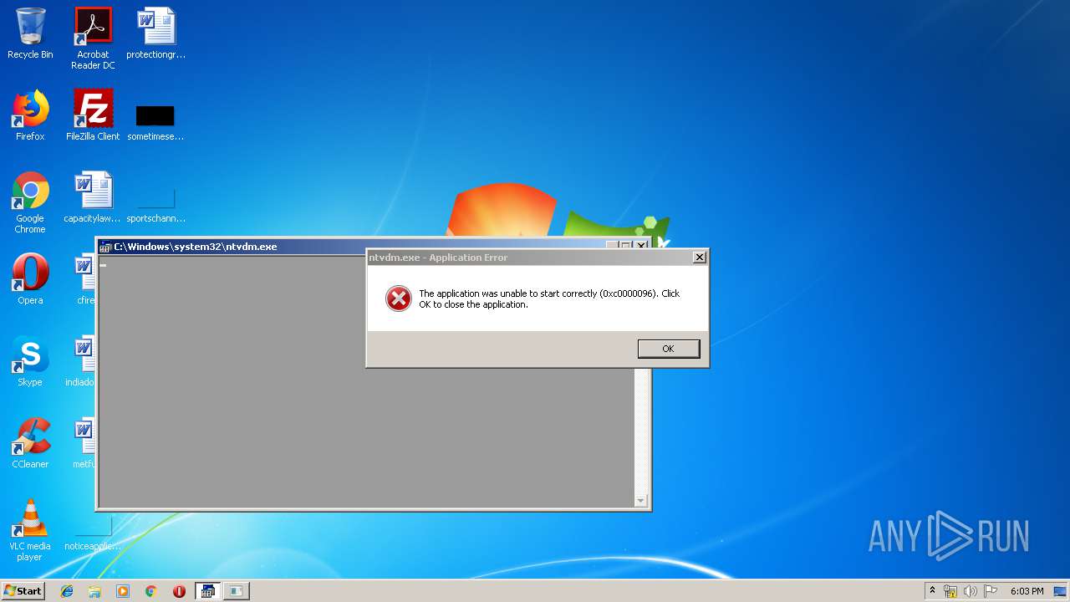Open Chrome from the taskbar

click(150, 591)
